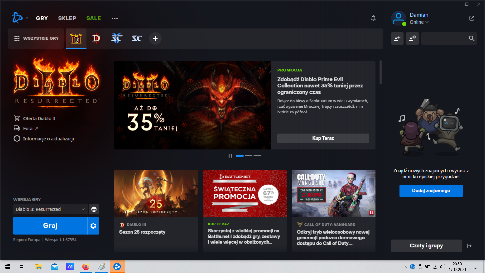The image size is (485, 273).
Task: Click the add friend icon
Action: 397,38
